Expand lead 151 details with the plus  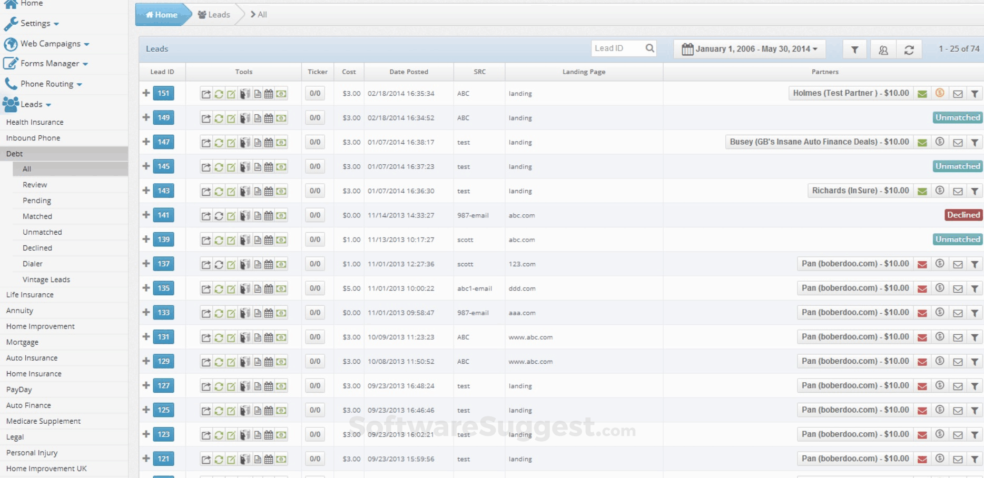click(x=146, y=93)
